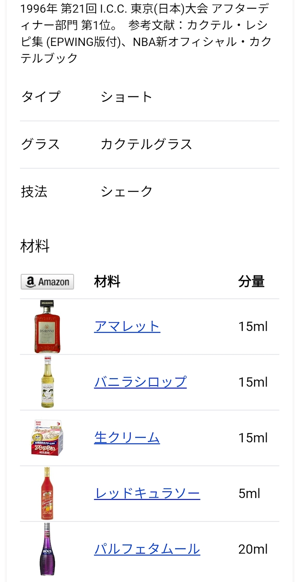Tap the 材料 section heading

pos(35,246)
